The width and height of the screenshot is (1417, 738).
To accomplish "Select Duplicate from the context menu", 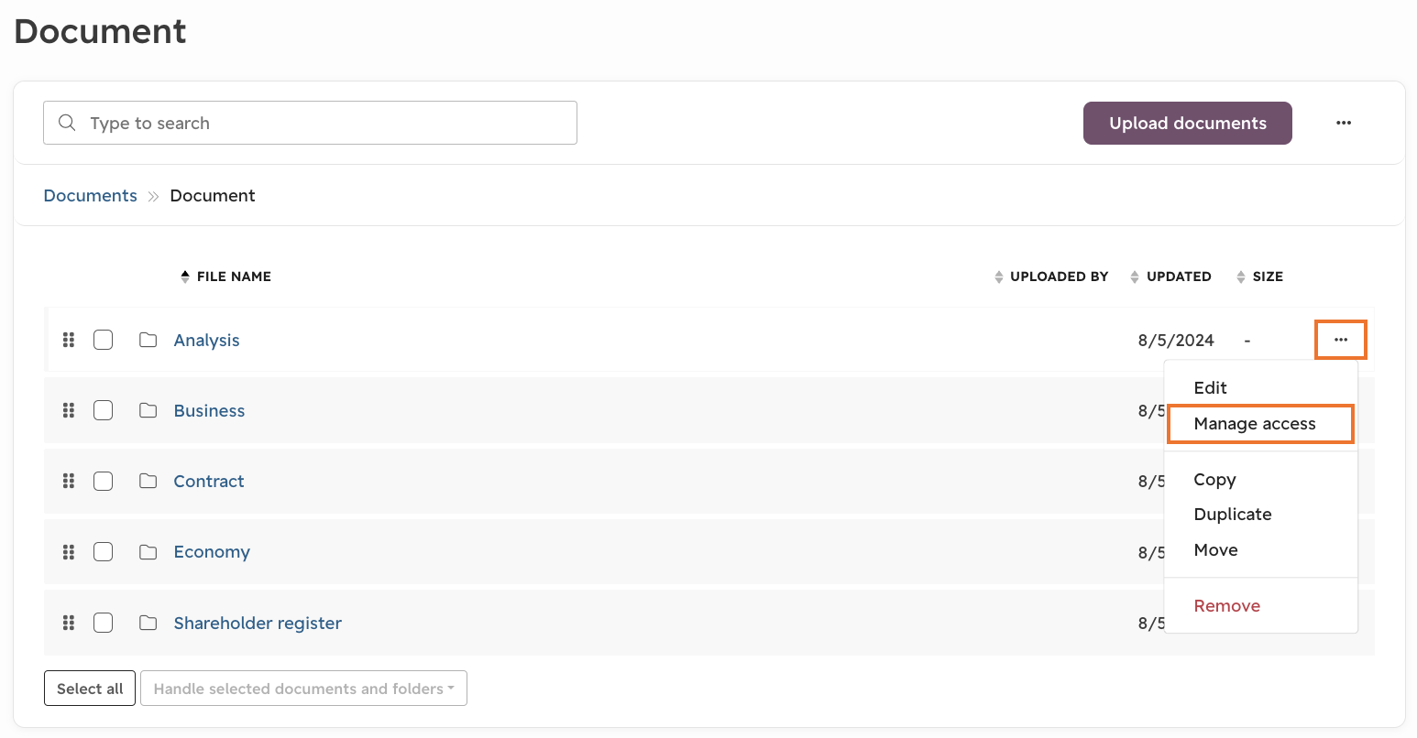I will (x=1233, y=515).
